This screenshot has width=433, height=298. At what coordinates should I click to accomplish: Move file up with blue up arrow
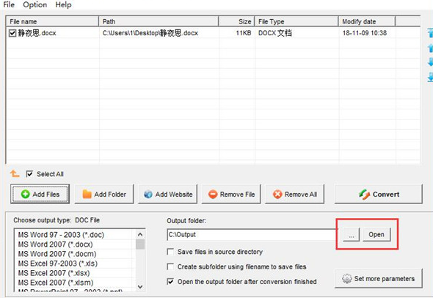[430, 48]
